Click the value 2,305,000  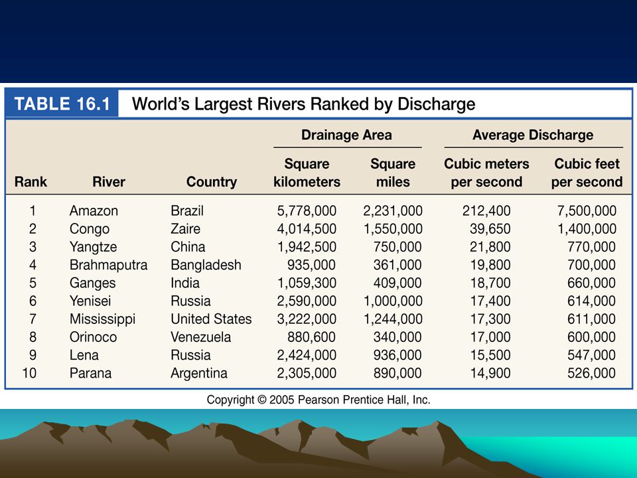307,373
